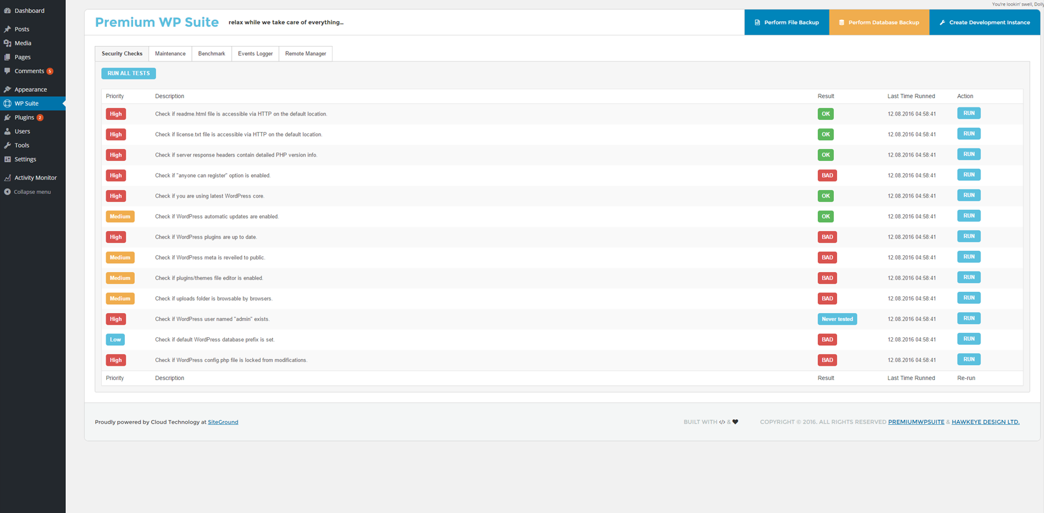Open Activity Monitor chart icon
Screen dimensions: 1044x513
coord(7,178)
